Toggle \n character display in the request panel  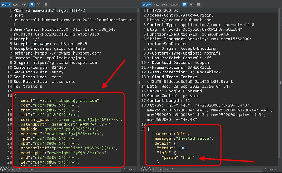[x=39, y=4]
